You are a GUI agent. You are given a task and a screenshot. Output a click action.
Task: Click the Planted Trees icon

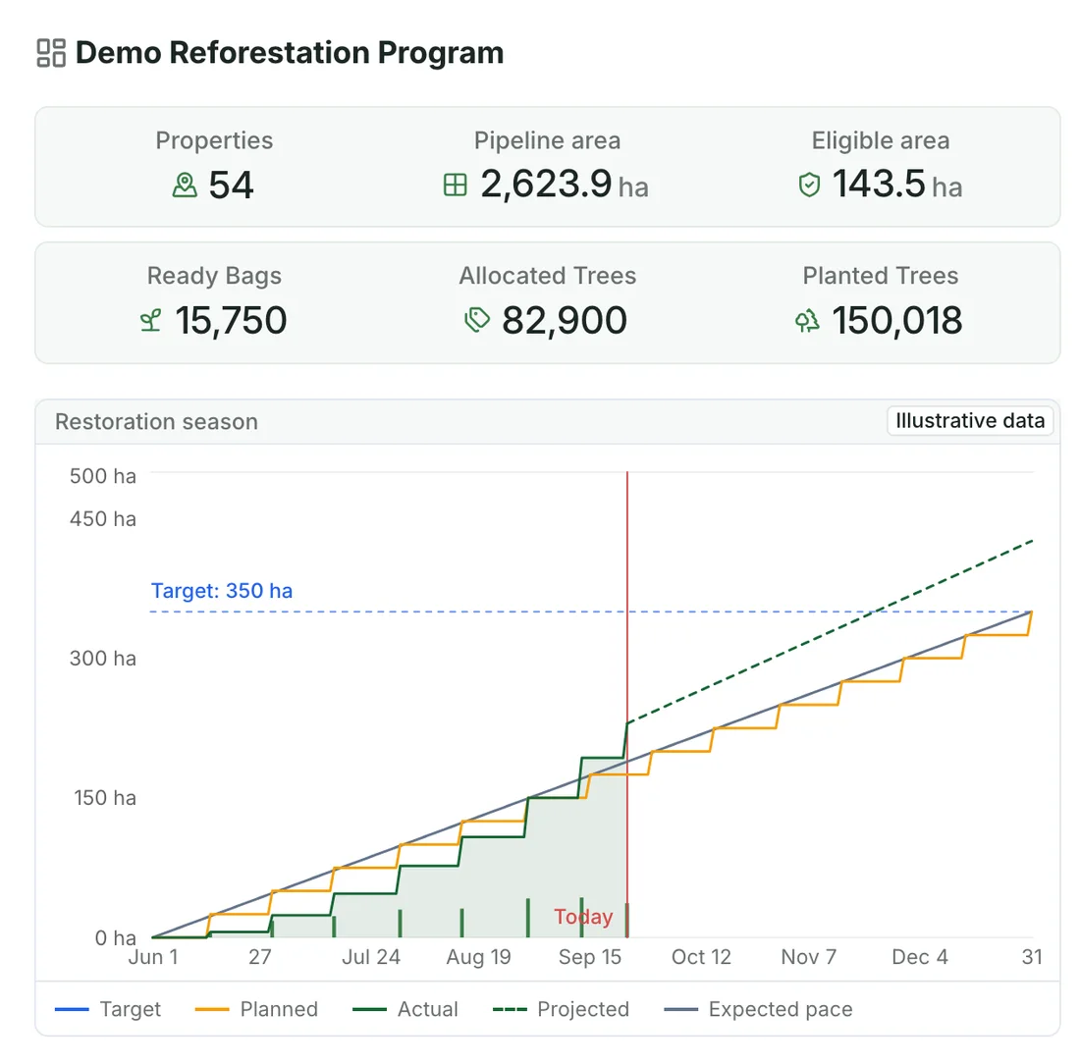[x=807, y=320]
